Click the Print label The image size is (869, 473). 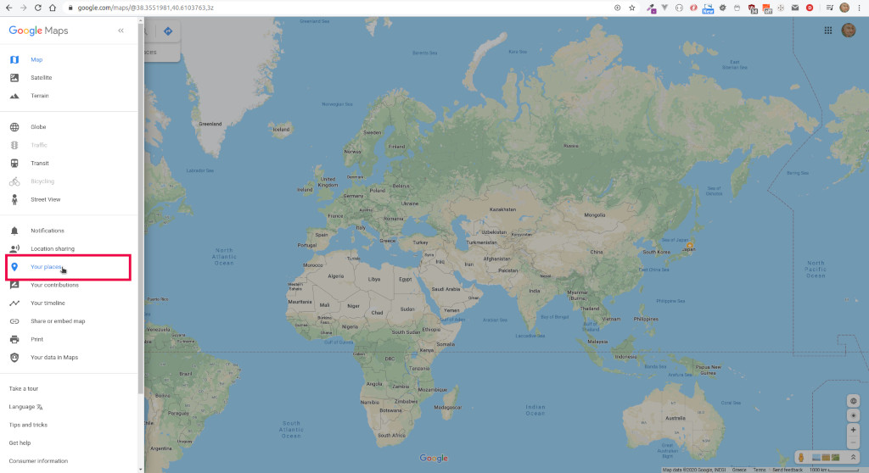(36, 340)
